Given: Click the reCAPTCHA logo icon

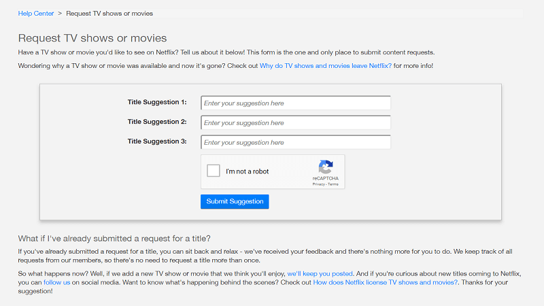Looking at the screenshot, I should (x=325, y=167).
